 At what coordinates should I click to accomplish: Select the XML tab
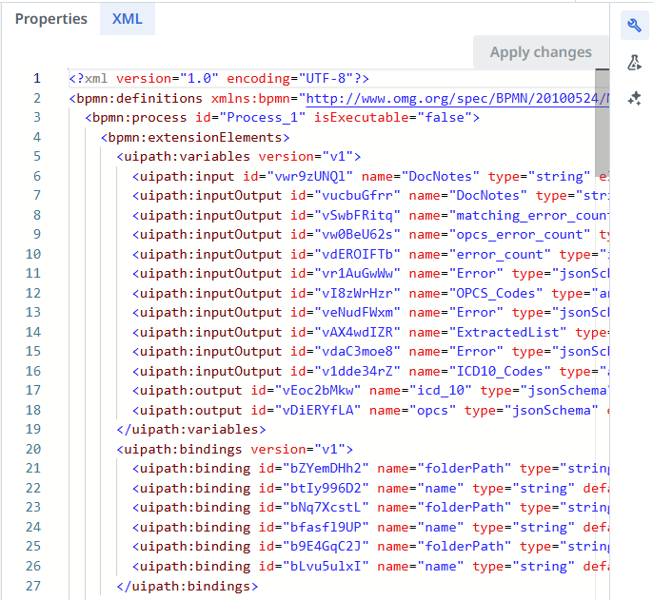coord(127,19)
